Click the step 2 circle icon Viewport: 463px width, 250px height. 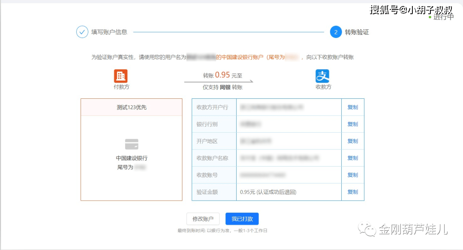pos(336,32)
